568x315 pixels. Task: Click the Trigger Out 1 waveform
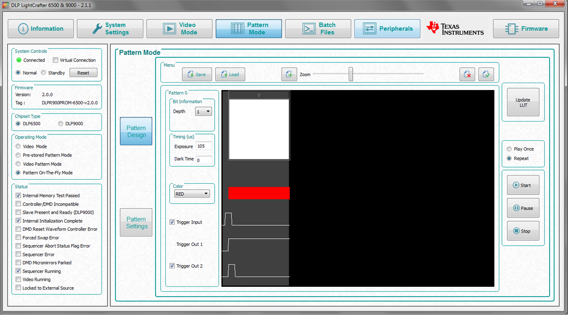256,245
